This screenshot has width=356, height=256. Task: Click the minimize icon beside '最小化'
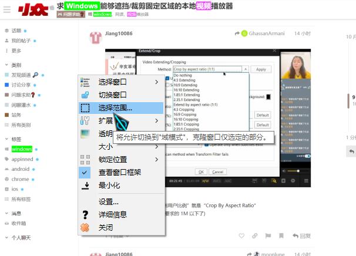tap(85, 185)
